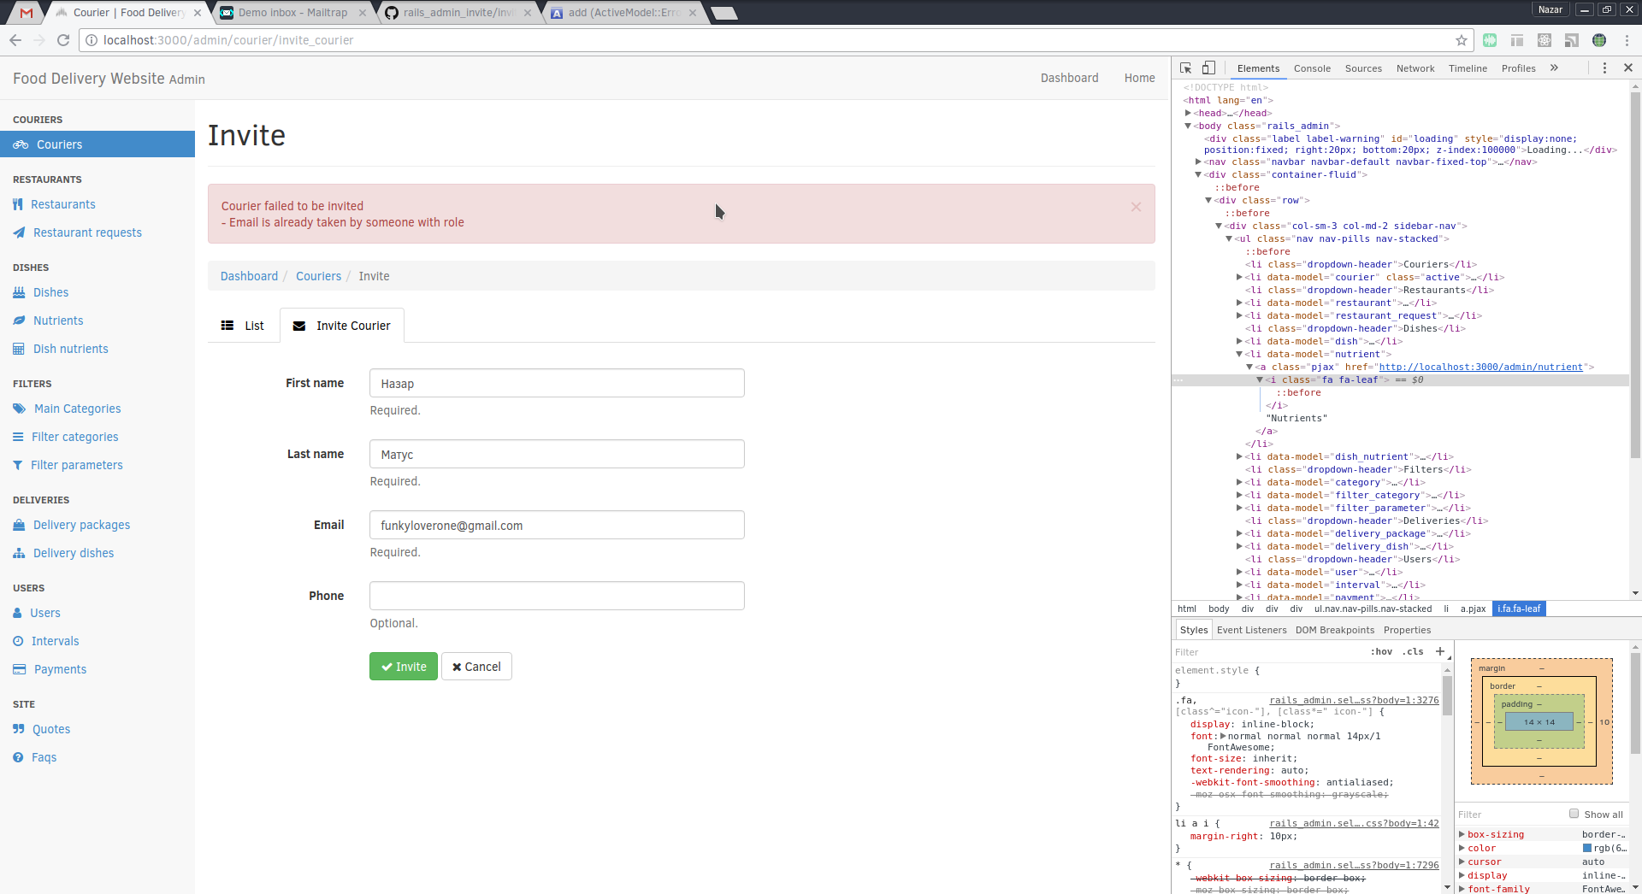Activate DevTools inspect element picker
Screen dimensions: 1642x894
[1185, 68]
